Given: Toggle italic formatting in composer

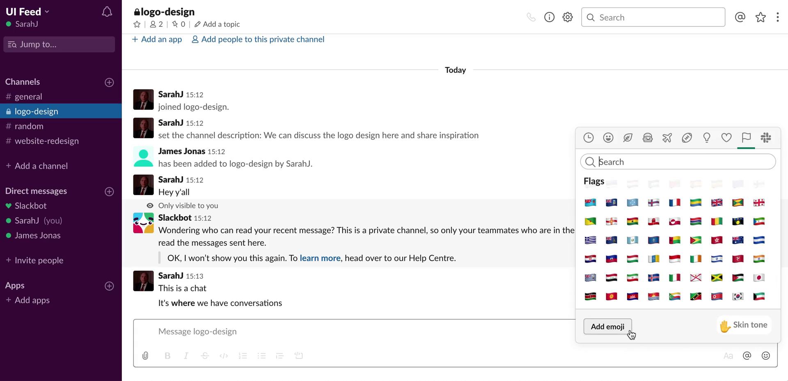Looking at the screenshot, I should 186,356.
